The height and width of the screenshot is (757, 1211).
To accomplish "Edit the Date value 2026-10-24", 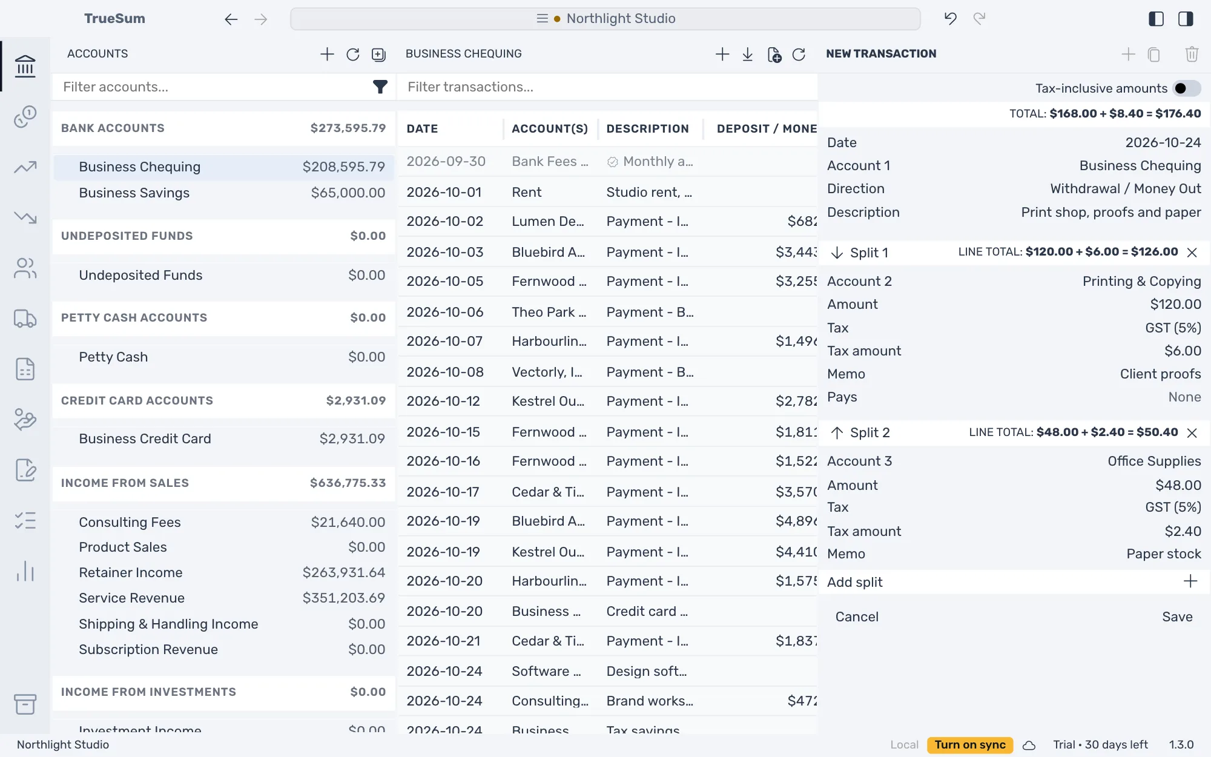I will point(1163,143).
